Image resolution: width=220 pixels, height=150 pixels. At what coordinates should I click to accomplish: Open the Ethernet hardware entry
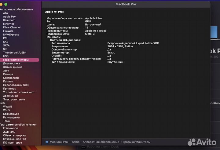[x=9, y=24]
